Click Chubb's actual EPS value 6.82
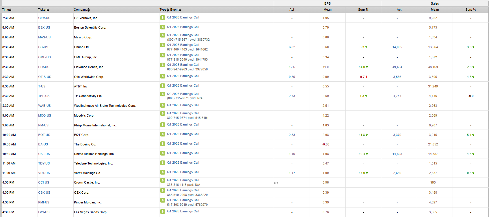Viewport: 489px width, 217px height. (292, 47)
